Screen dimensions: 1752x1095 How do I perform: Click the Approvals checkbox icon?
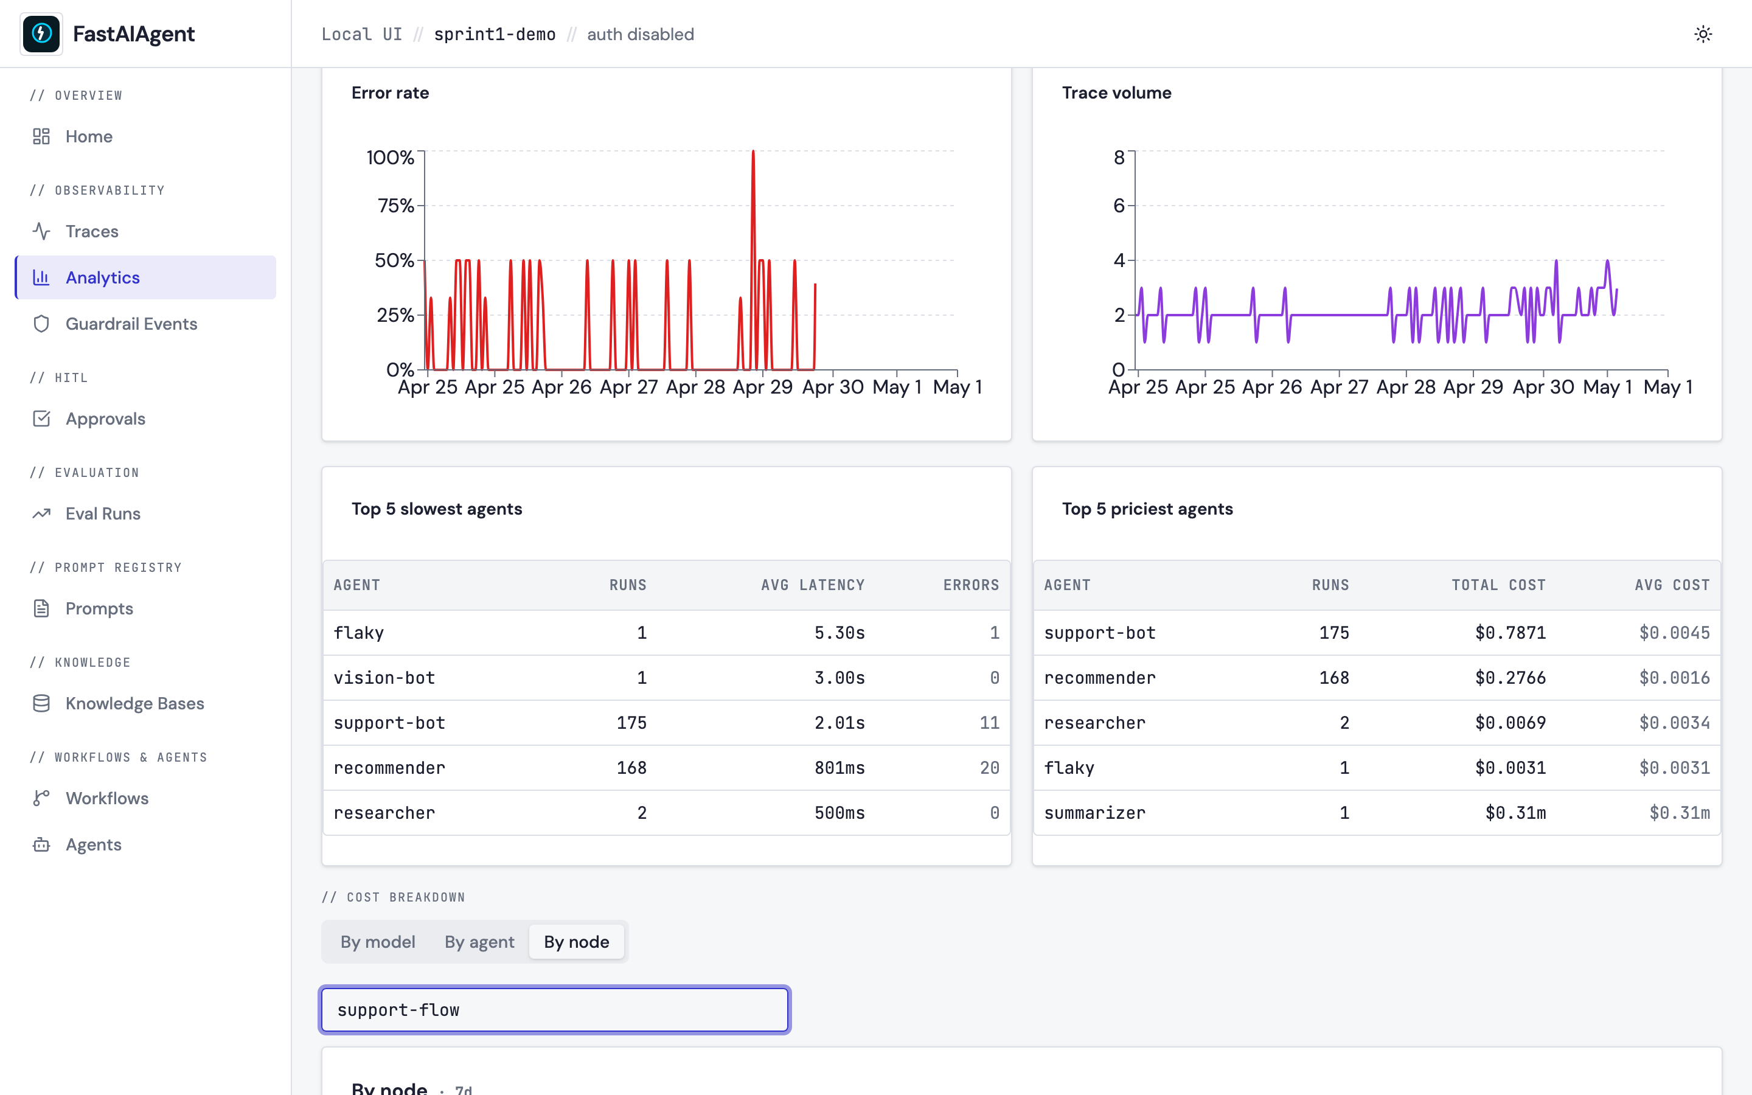click(x=41, y=419)
